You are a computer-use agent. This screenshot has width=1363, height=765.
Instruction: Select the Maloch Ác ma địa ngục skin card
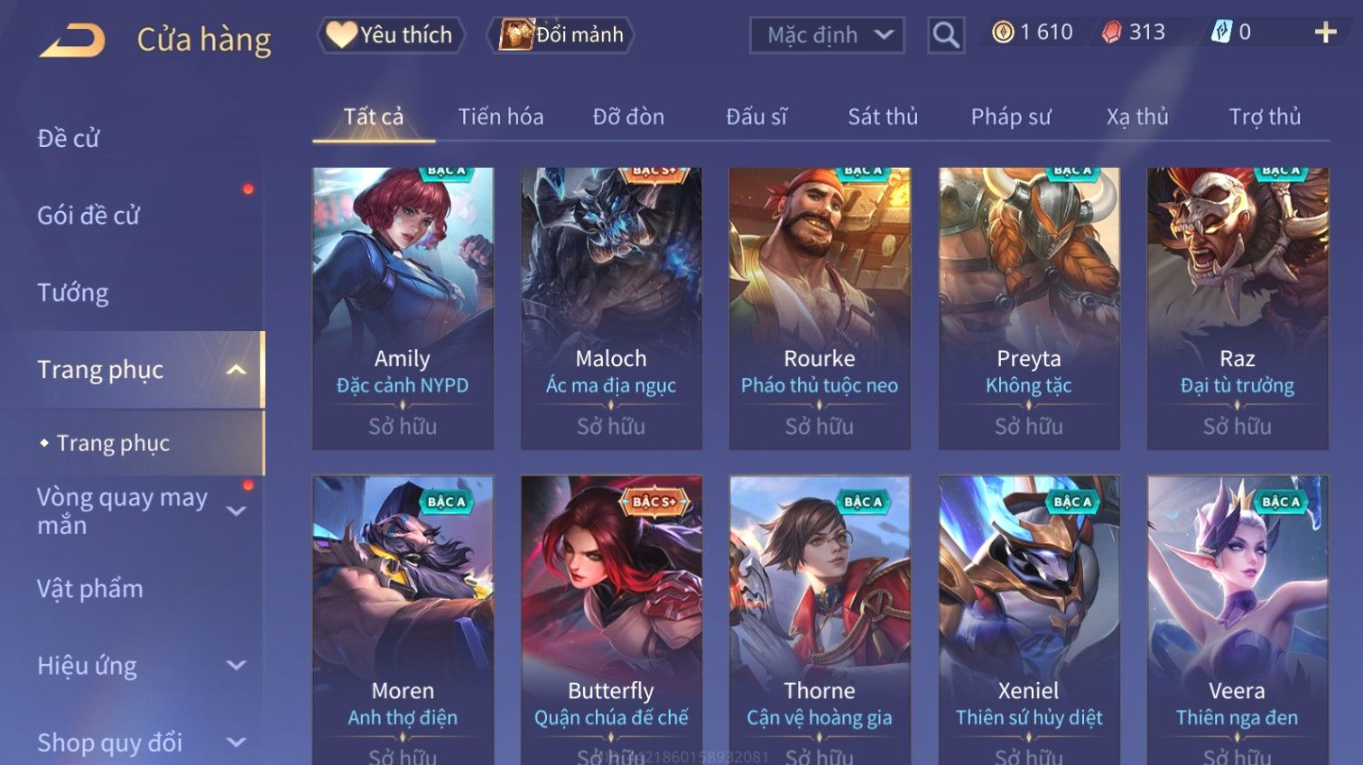pos(611,309)
